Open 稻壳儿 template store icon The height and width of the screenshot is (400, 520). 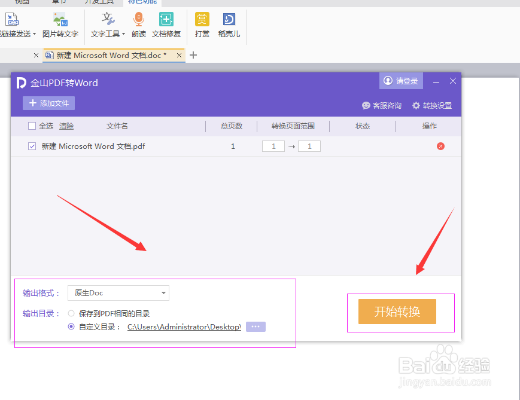pos(229,20)
